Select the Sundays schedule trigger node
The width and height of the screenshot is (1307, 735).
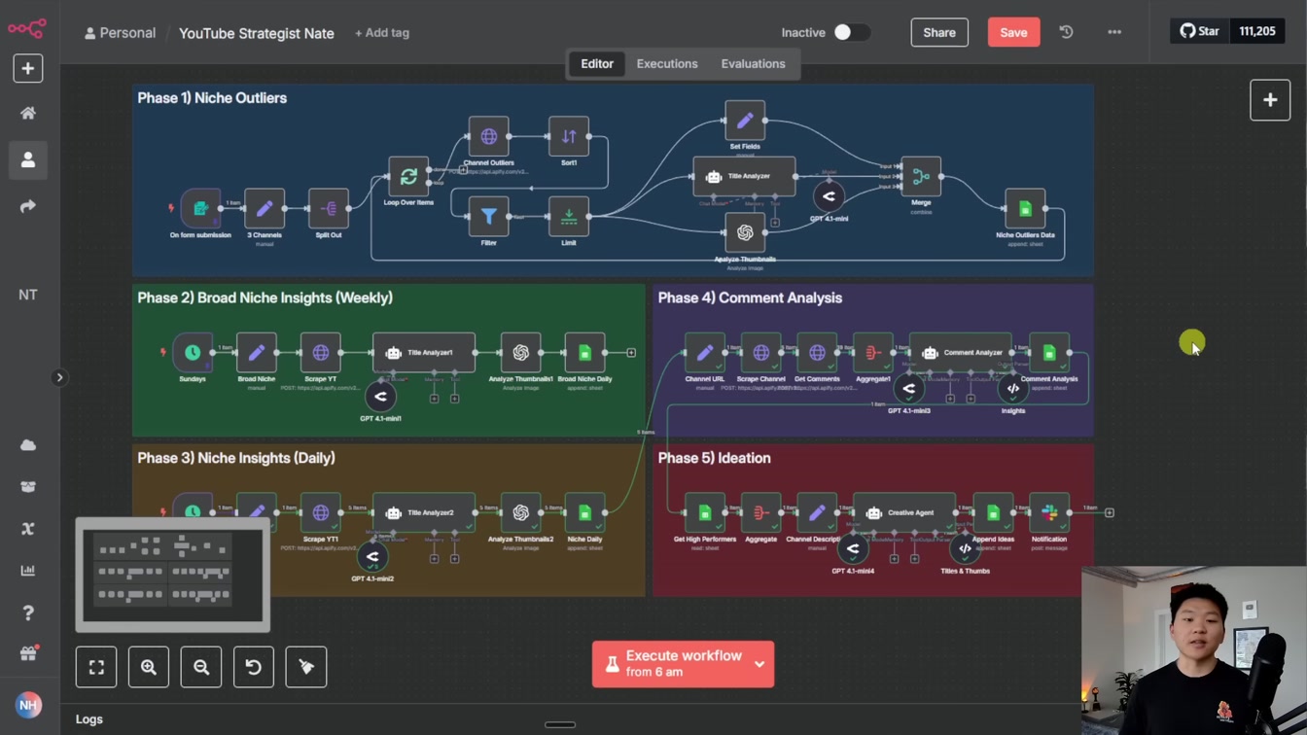[193, 353]
